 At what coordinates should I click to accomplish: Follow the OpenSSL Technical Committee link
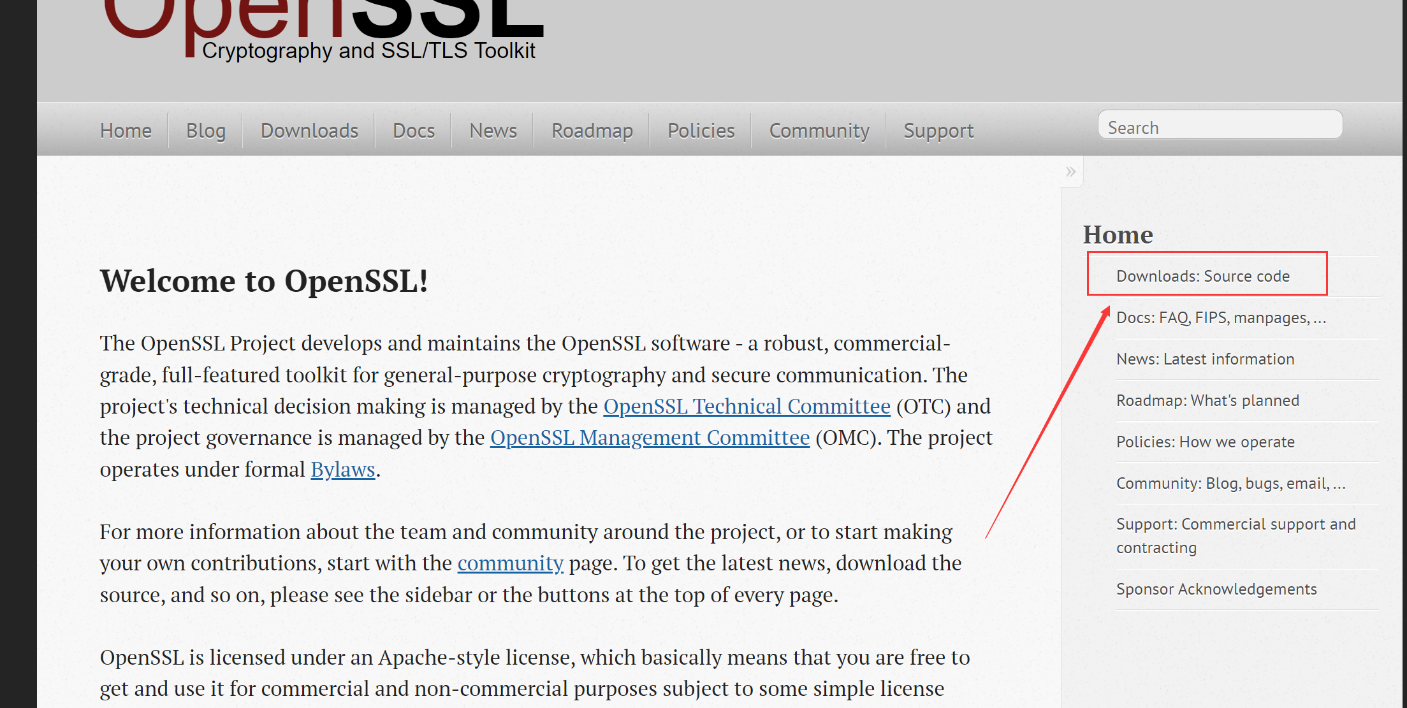point(747,406)
